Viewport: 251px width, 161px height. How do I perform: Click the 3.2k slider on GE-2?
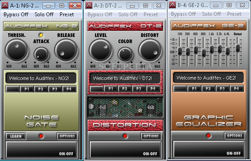220,49
